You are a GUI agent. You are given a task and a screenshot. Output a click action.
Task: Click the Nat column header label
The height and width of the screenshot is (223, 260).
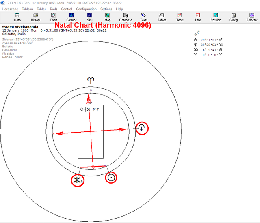click(197, 33)
